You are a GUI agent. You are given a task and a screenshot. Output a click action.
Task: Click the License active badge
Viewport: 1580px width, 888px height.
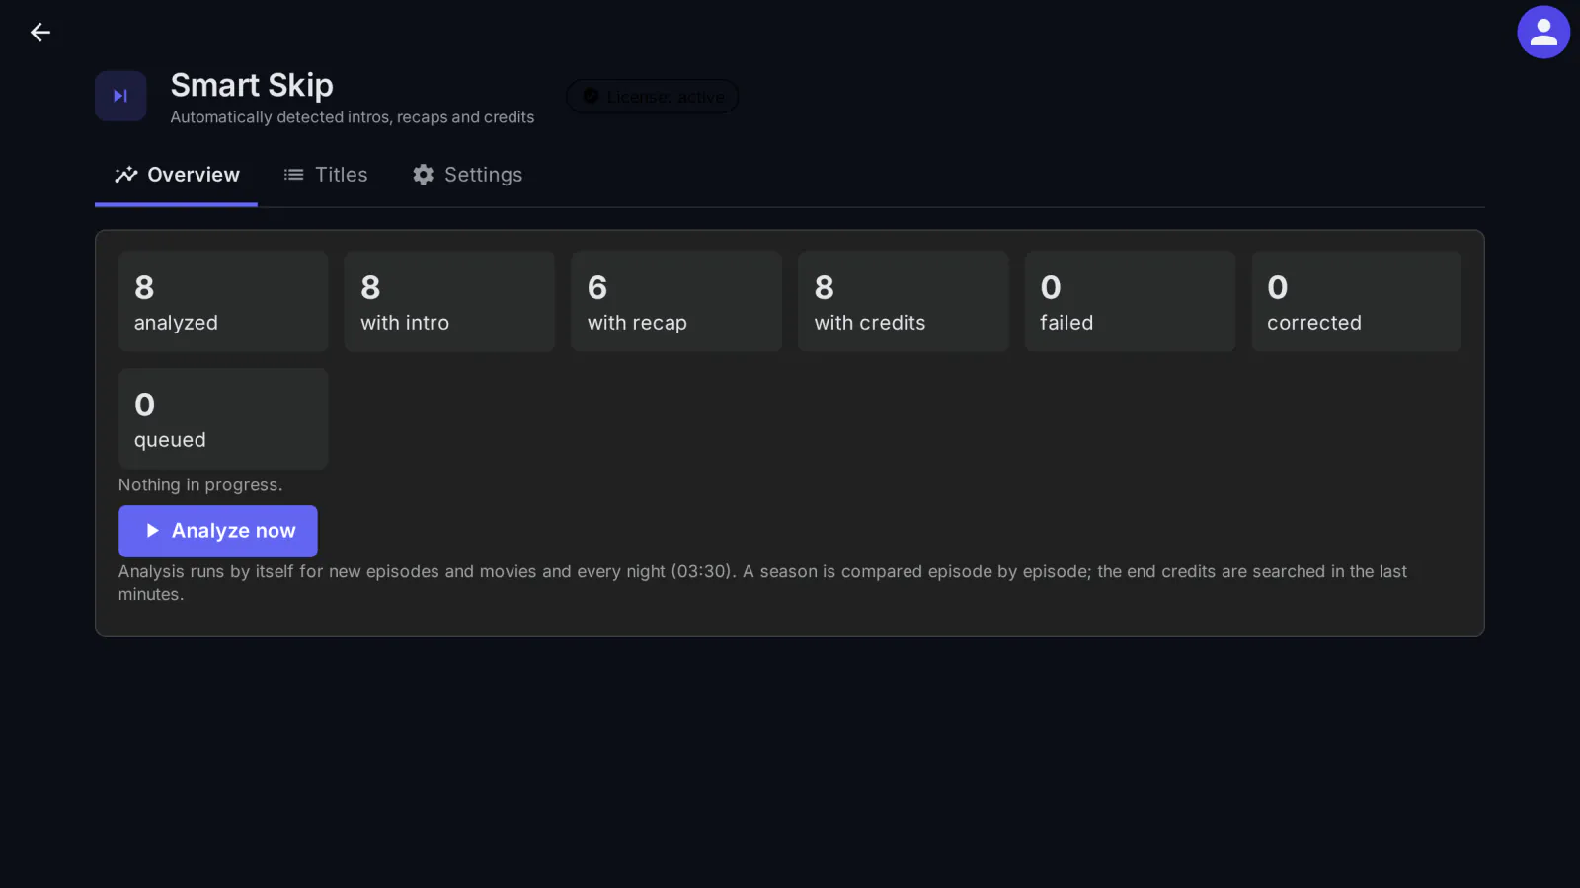pyautogui.click(x=652, y=97)
